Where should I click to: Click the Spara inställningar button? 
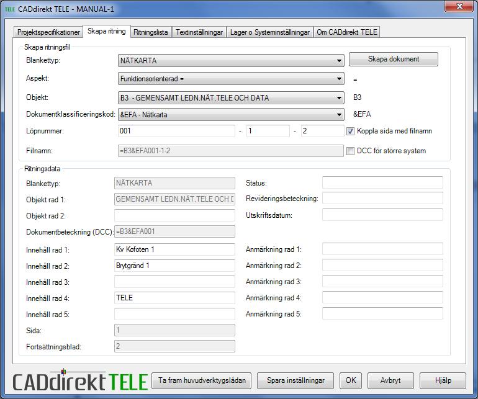point(295,380)
